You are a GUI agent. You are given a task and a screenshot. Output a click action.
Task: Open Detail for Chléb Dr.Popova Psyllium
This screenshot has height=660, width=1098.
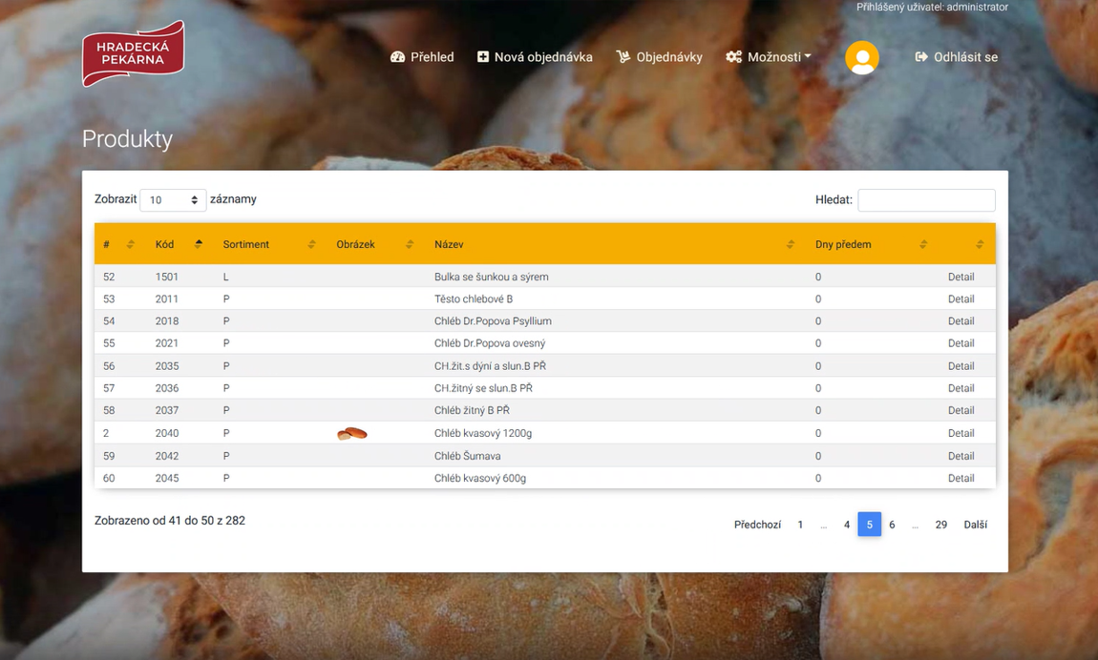pyautogui.click(x=961, y=321)
